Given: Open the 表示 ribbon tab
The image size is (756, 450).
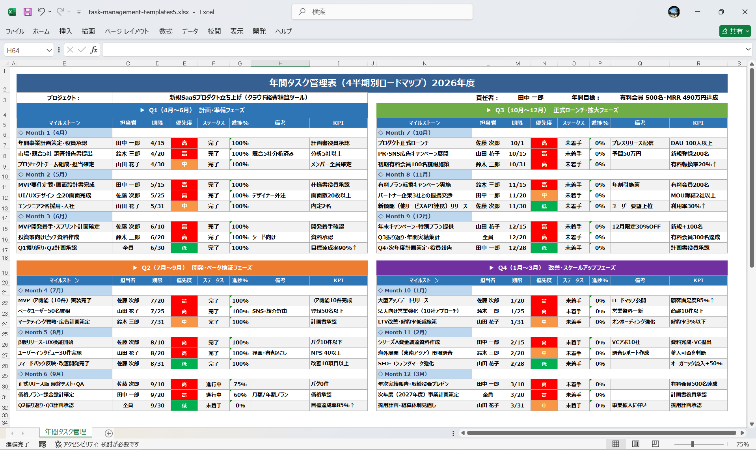Looking at the screenshot, I should [237, 31].
